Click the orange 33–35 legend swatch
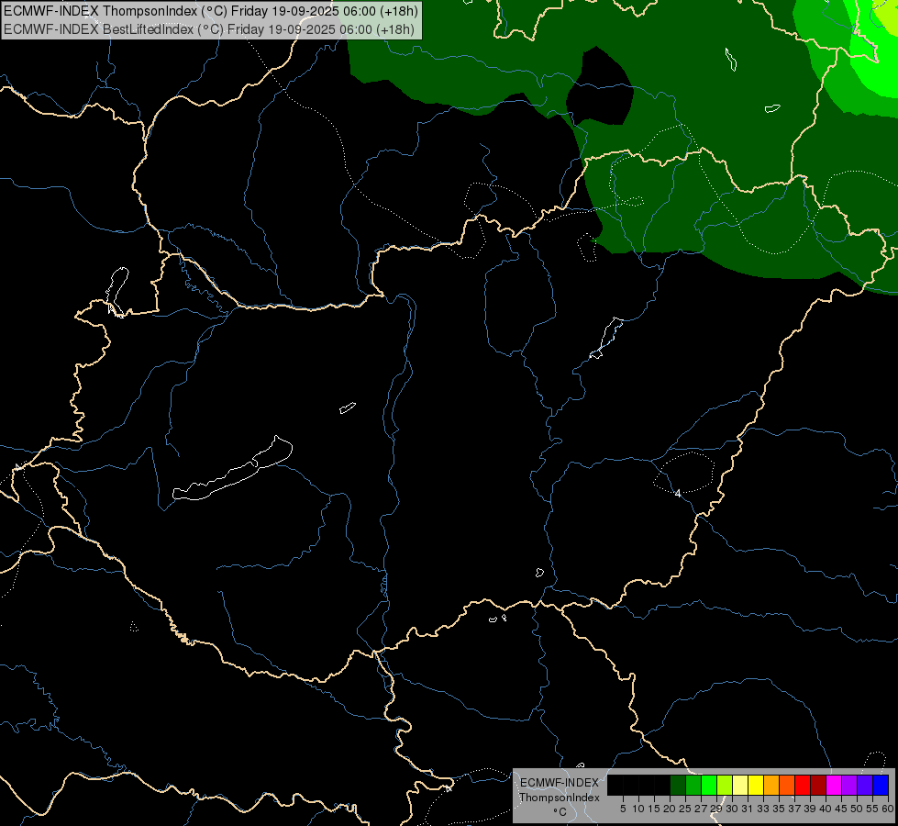Screen dimensions: 898x826 (771, 786)
